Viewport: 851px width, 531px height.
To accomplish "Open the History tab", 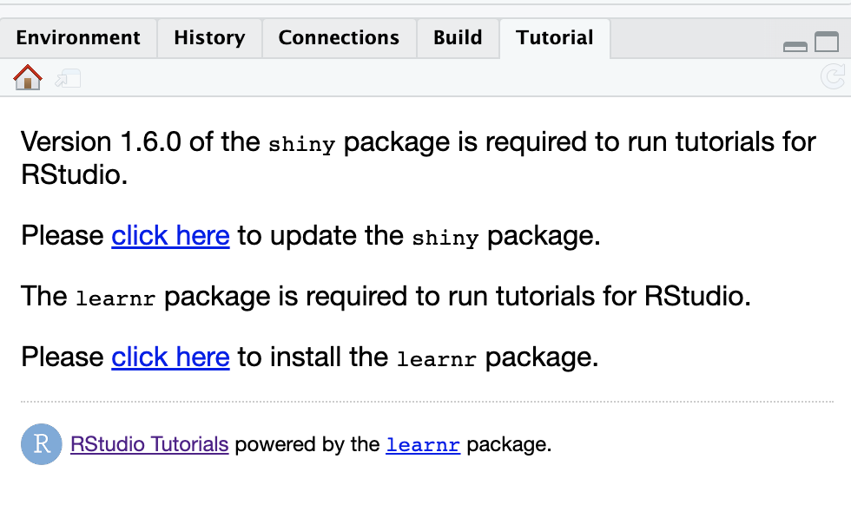I will pos(209,37).
